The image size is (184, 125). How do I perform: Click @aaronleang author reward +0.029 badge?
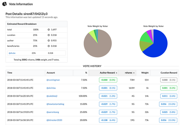point(108,112)
